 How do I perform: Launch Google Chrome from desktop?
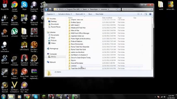15,6
